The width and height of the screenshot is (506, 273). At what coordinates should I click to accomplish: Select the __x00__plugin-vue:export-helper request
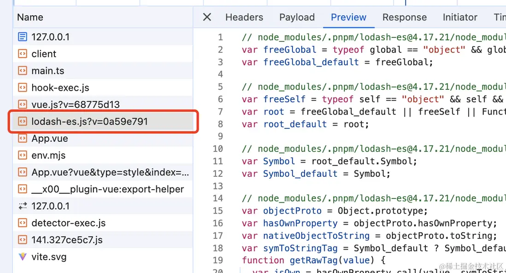point(107,189)
